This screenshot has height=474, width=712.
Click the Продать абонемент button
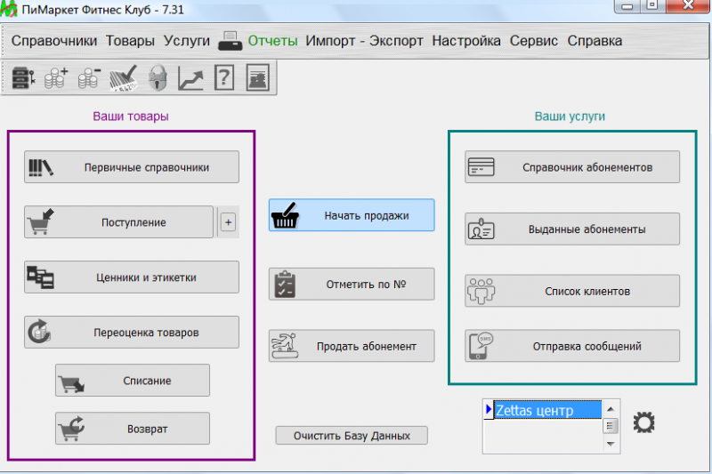(x=352, y=346)
